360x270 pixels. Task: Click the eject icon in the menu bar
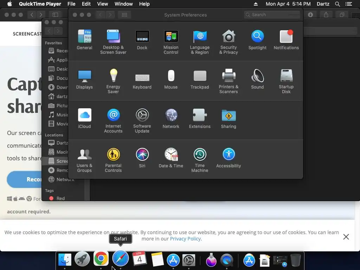coord(256,4)
